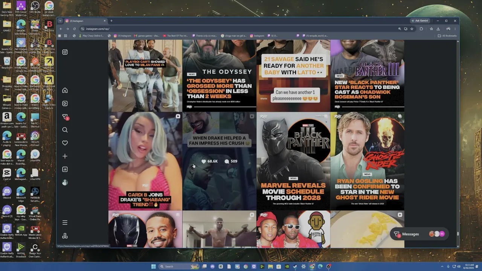482x271 pixels.
Task: Go back in the browser
Action: click(61, 29)
